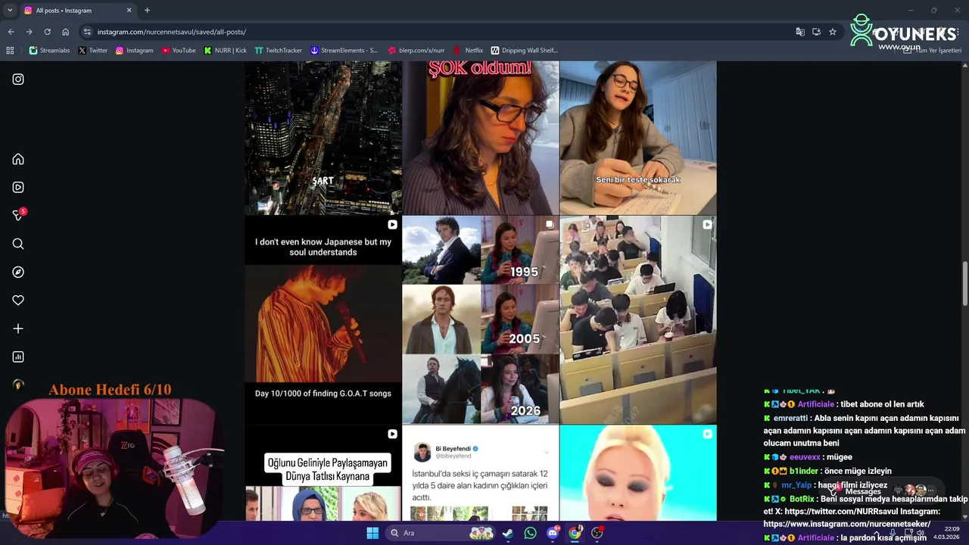The height and width of the screenshot is (545, 969).
Task: Open Steam from the taskbar
Action: pos(508,533)
